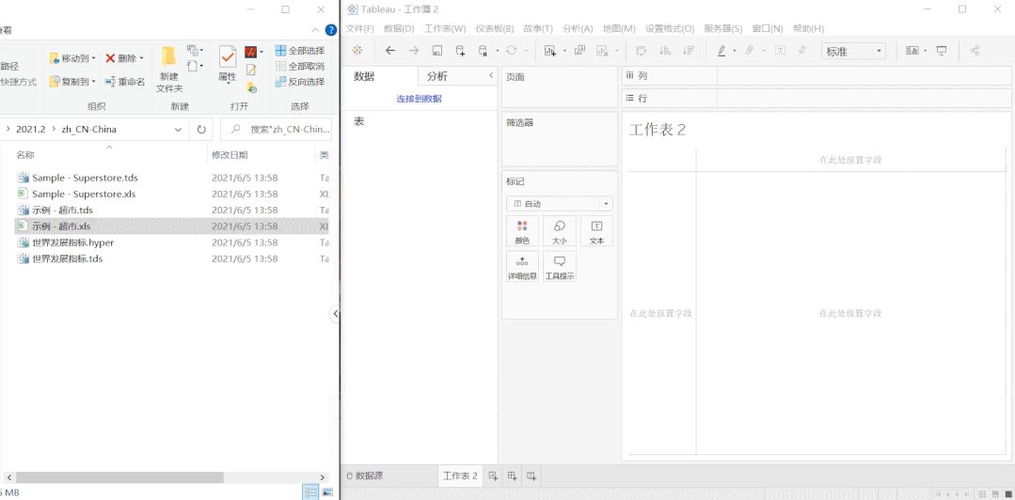The width and height of the screenshot is (1015, 500).
Task: Open the Data menu in Tableau
Action: 399,29
